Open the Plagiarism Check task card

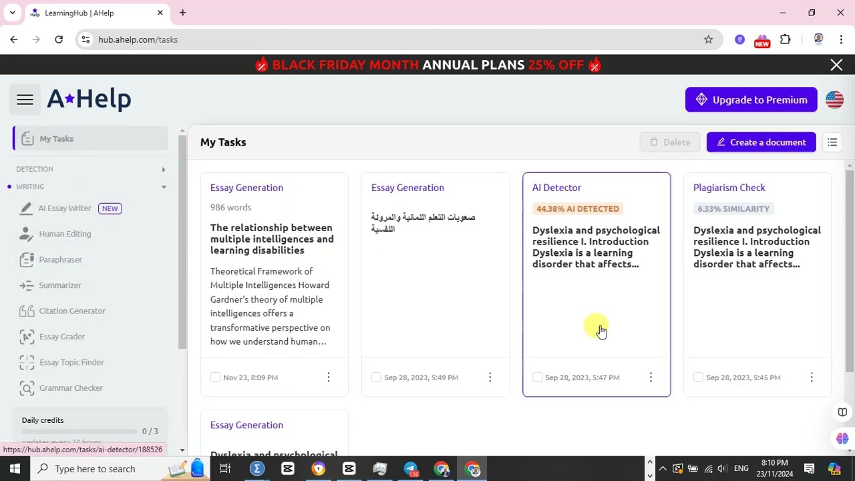pyautogui.click(x=757, y=285)
